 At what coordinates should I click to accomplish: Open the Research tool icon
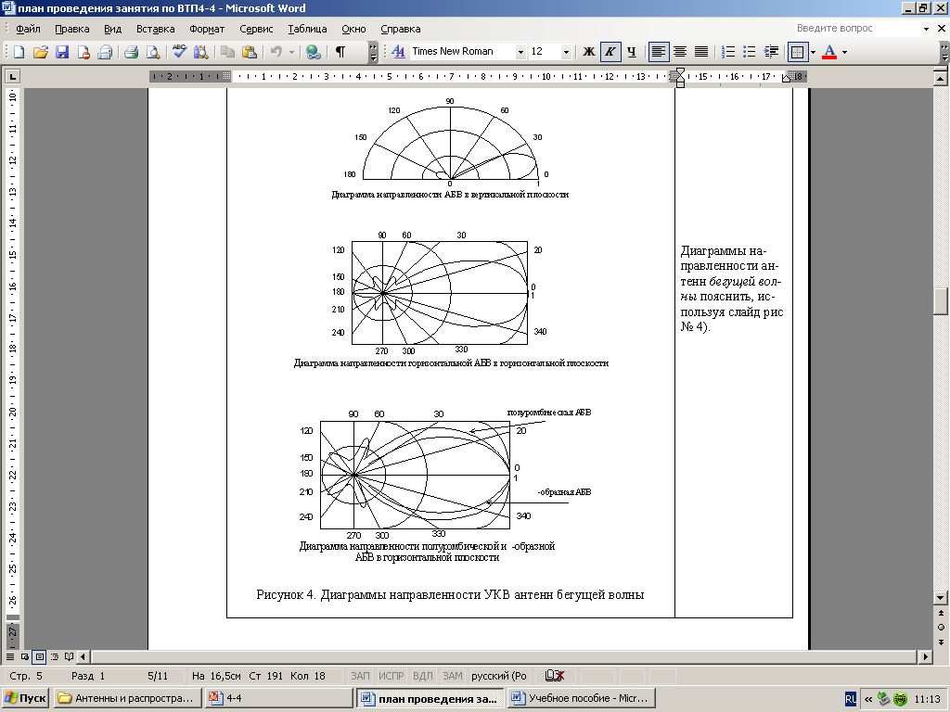coord(200,52)
